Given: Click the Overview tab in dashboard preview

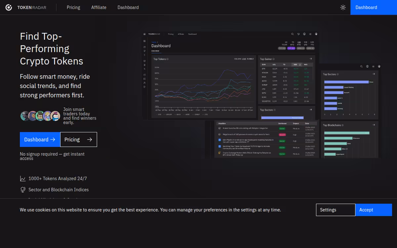Looking at the screenshot, I should (x=155, y=51).
